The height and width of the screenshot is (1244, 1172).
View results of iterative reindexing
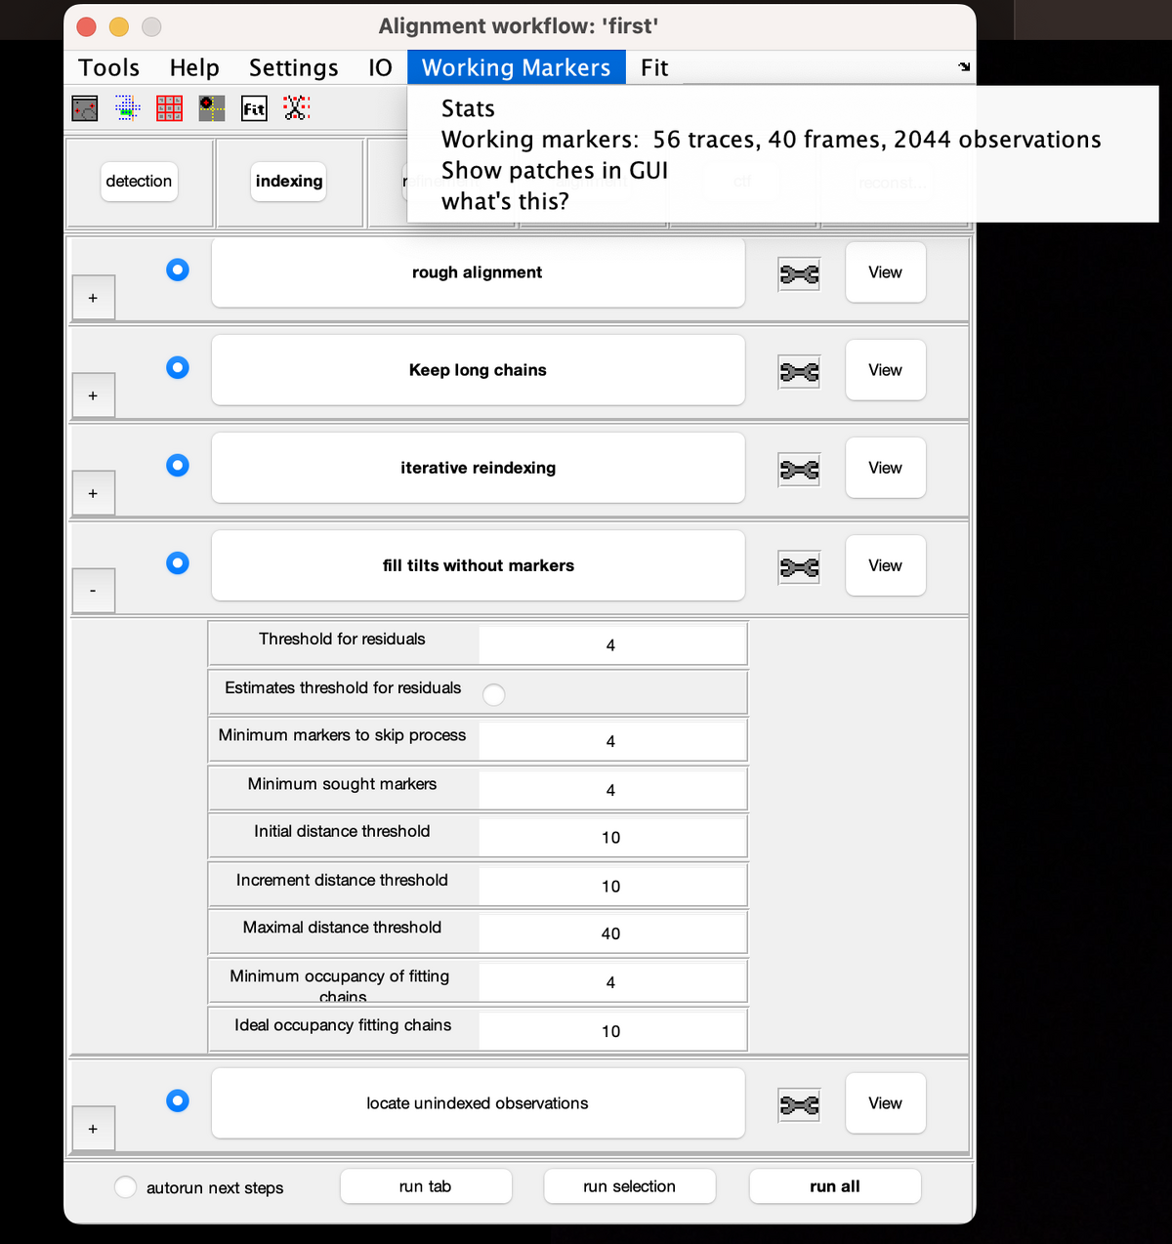pos(884,468)
